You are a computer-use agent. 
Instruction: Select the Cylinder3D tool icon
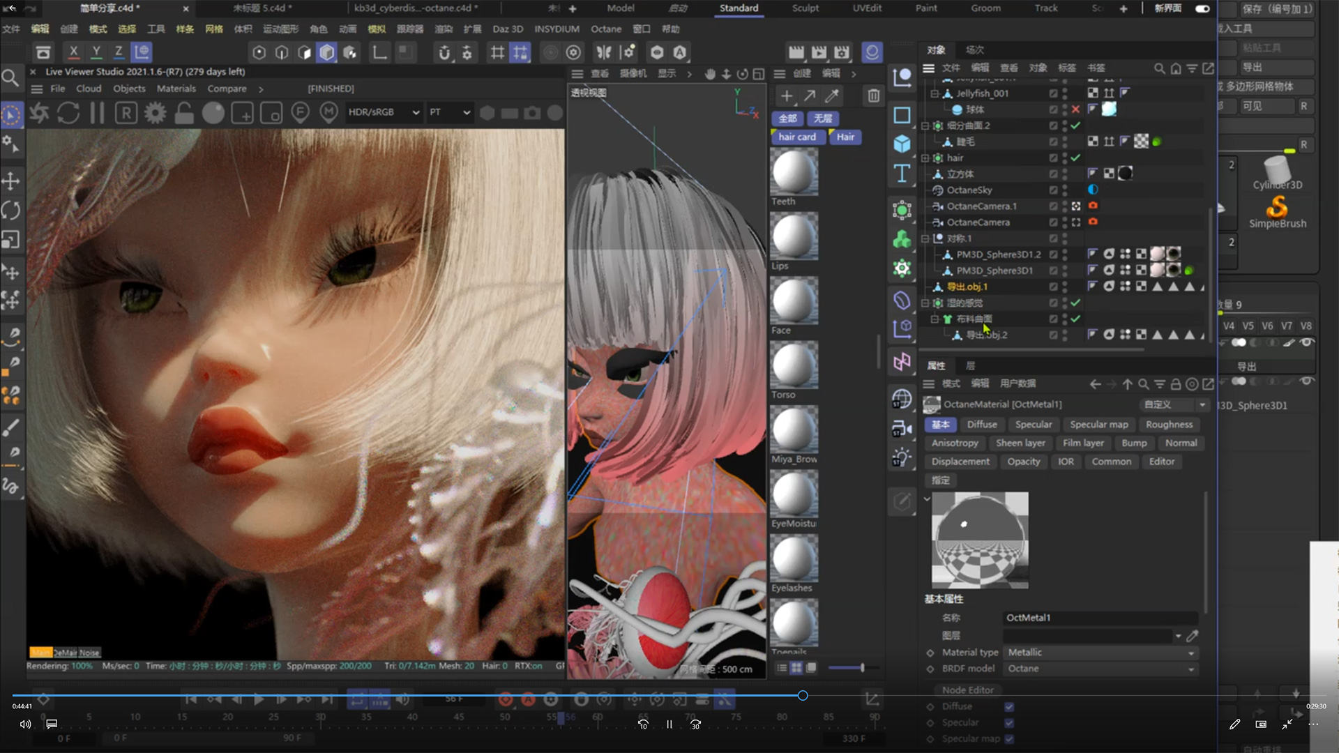[1277, 172]
